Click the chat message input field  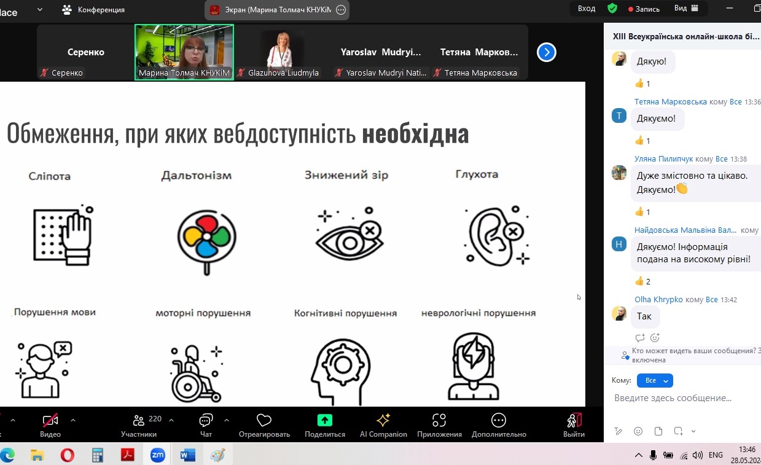pos(682,398)
